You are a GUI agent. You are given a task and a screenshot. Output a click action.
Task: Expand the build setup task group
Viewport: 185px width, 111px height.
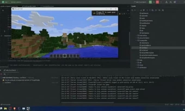pyautogui.click(x=136, y=35)
